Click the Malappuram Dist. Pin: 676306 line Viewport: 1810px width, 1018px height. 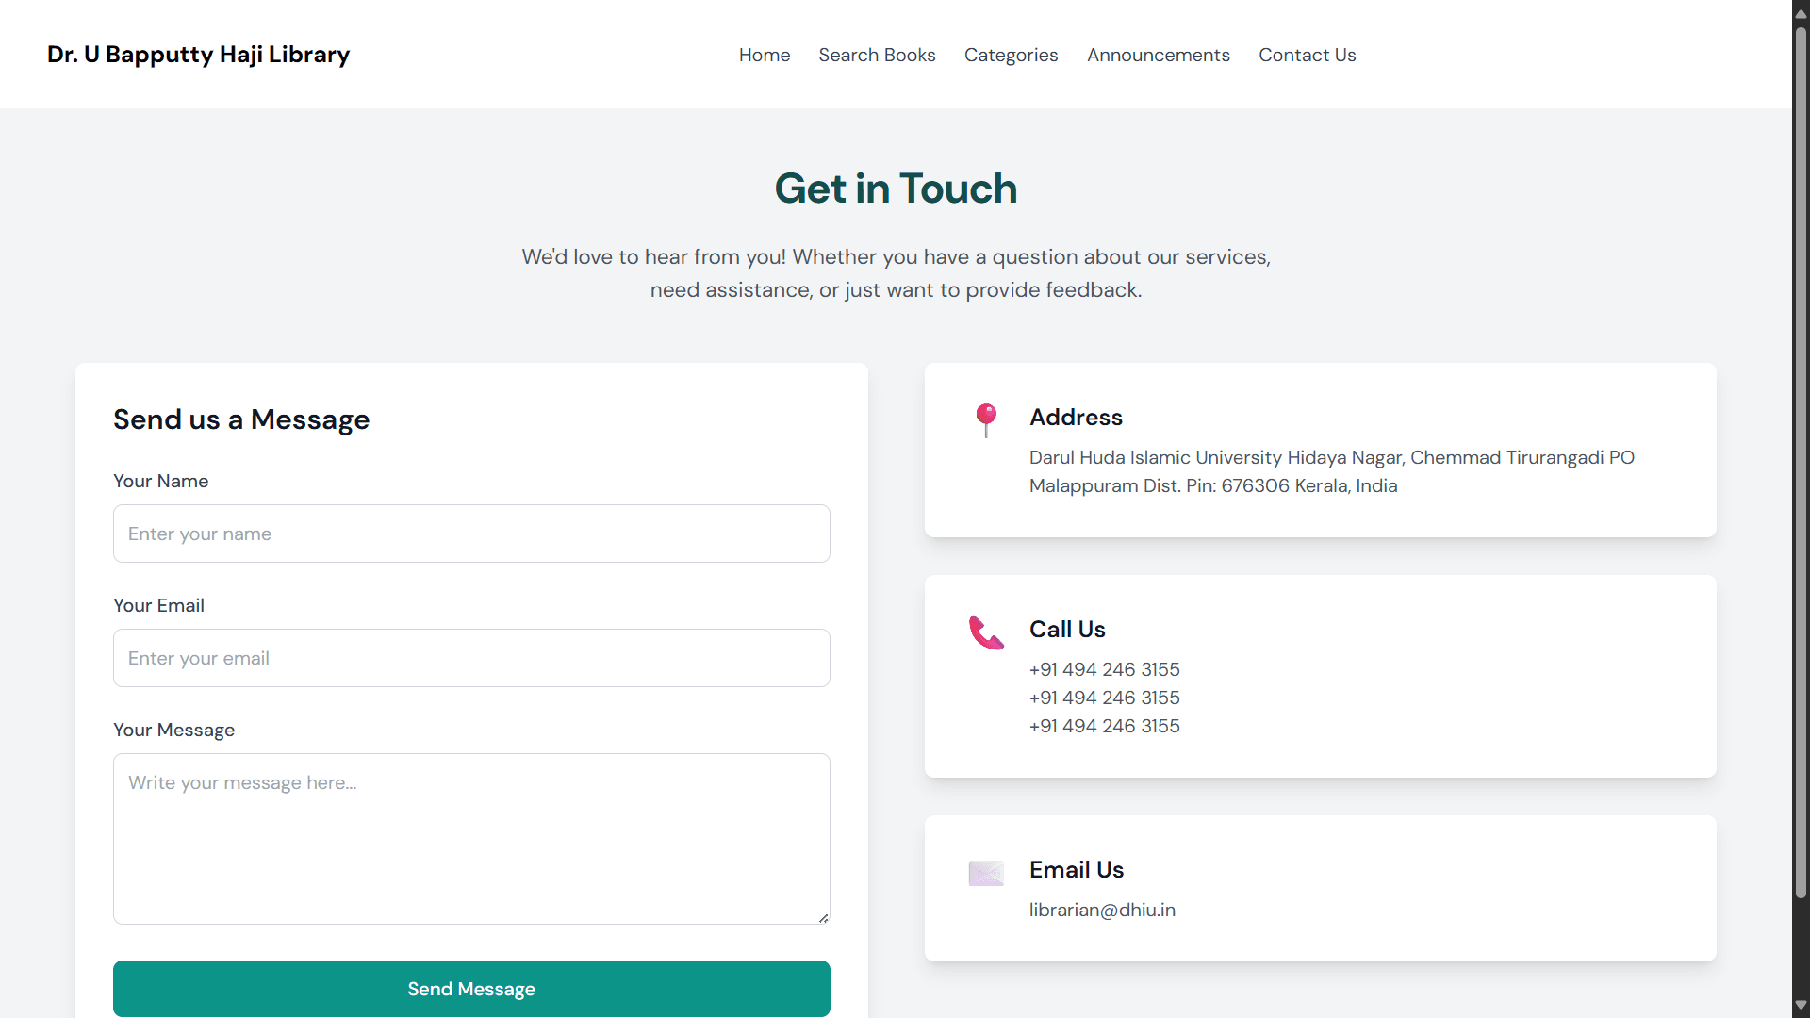point(1213,485)
